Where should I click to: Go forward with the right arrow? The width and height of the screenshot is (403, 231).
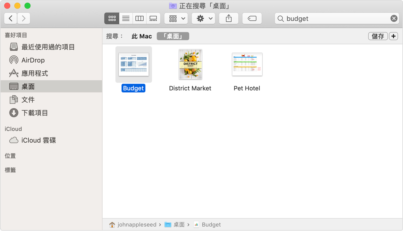pos(24,19)
